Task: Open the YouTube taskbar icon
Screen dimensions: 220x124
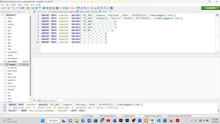Action: click(108, 121)
